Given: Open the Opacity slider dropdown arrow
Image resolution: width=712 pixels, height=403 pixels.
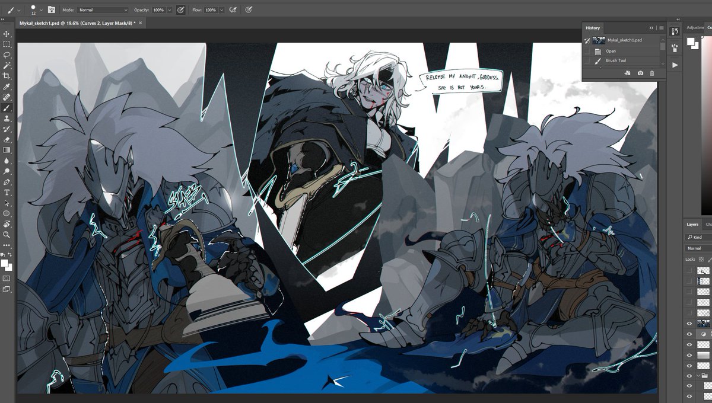Looking at the screenshot, I should pos(170,10).
